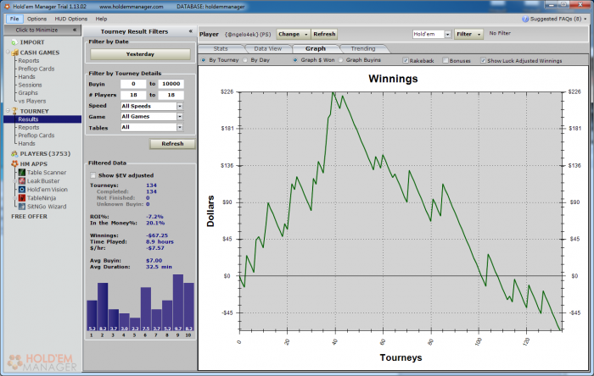This screenshot has height=376, width=594.
Task: Open the Players (3753) section
Action: [45, 153]
